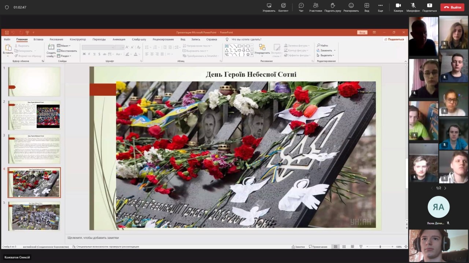This screenshot has width=469, height=263.
Task: Click the shield security icon near timer
Action: [7, 7]
